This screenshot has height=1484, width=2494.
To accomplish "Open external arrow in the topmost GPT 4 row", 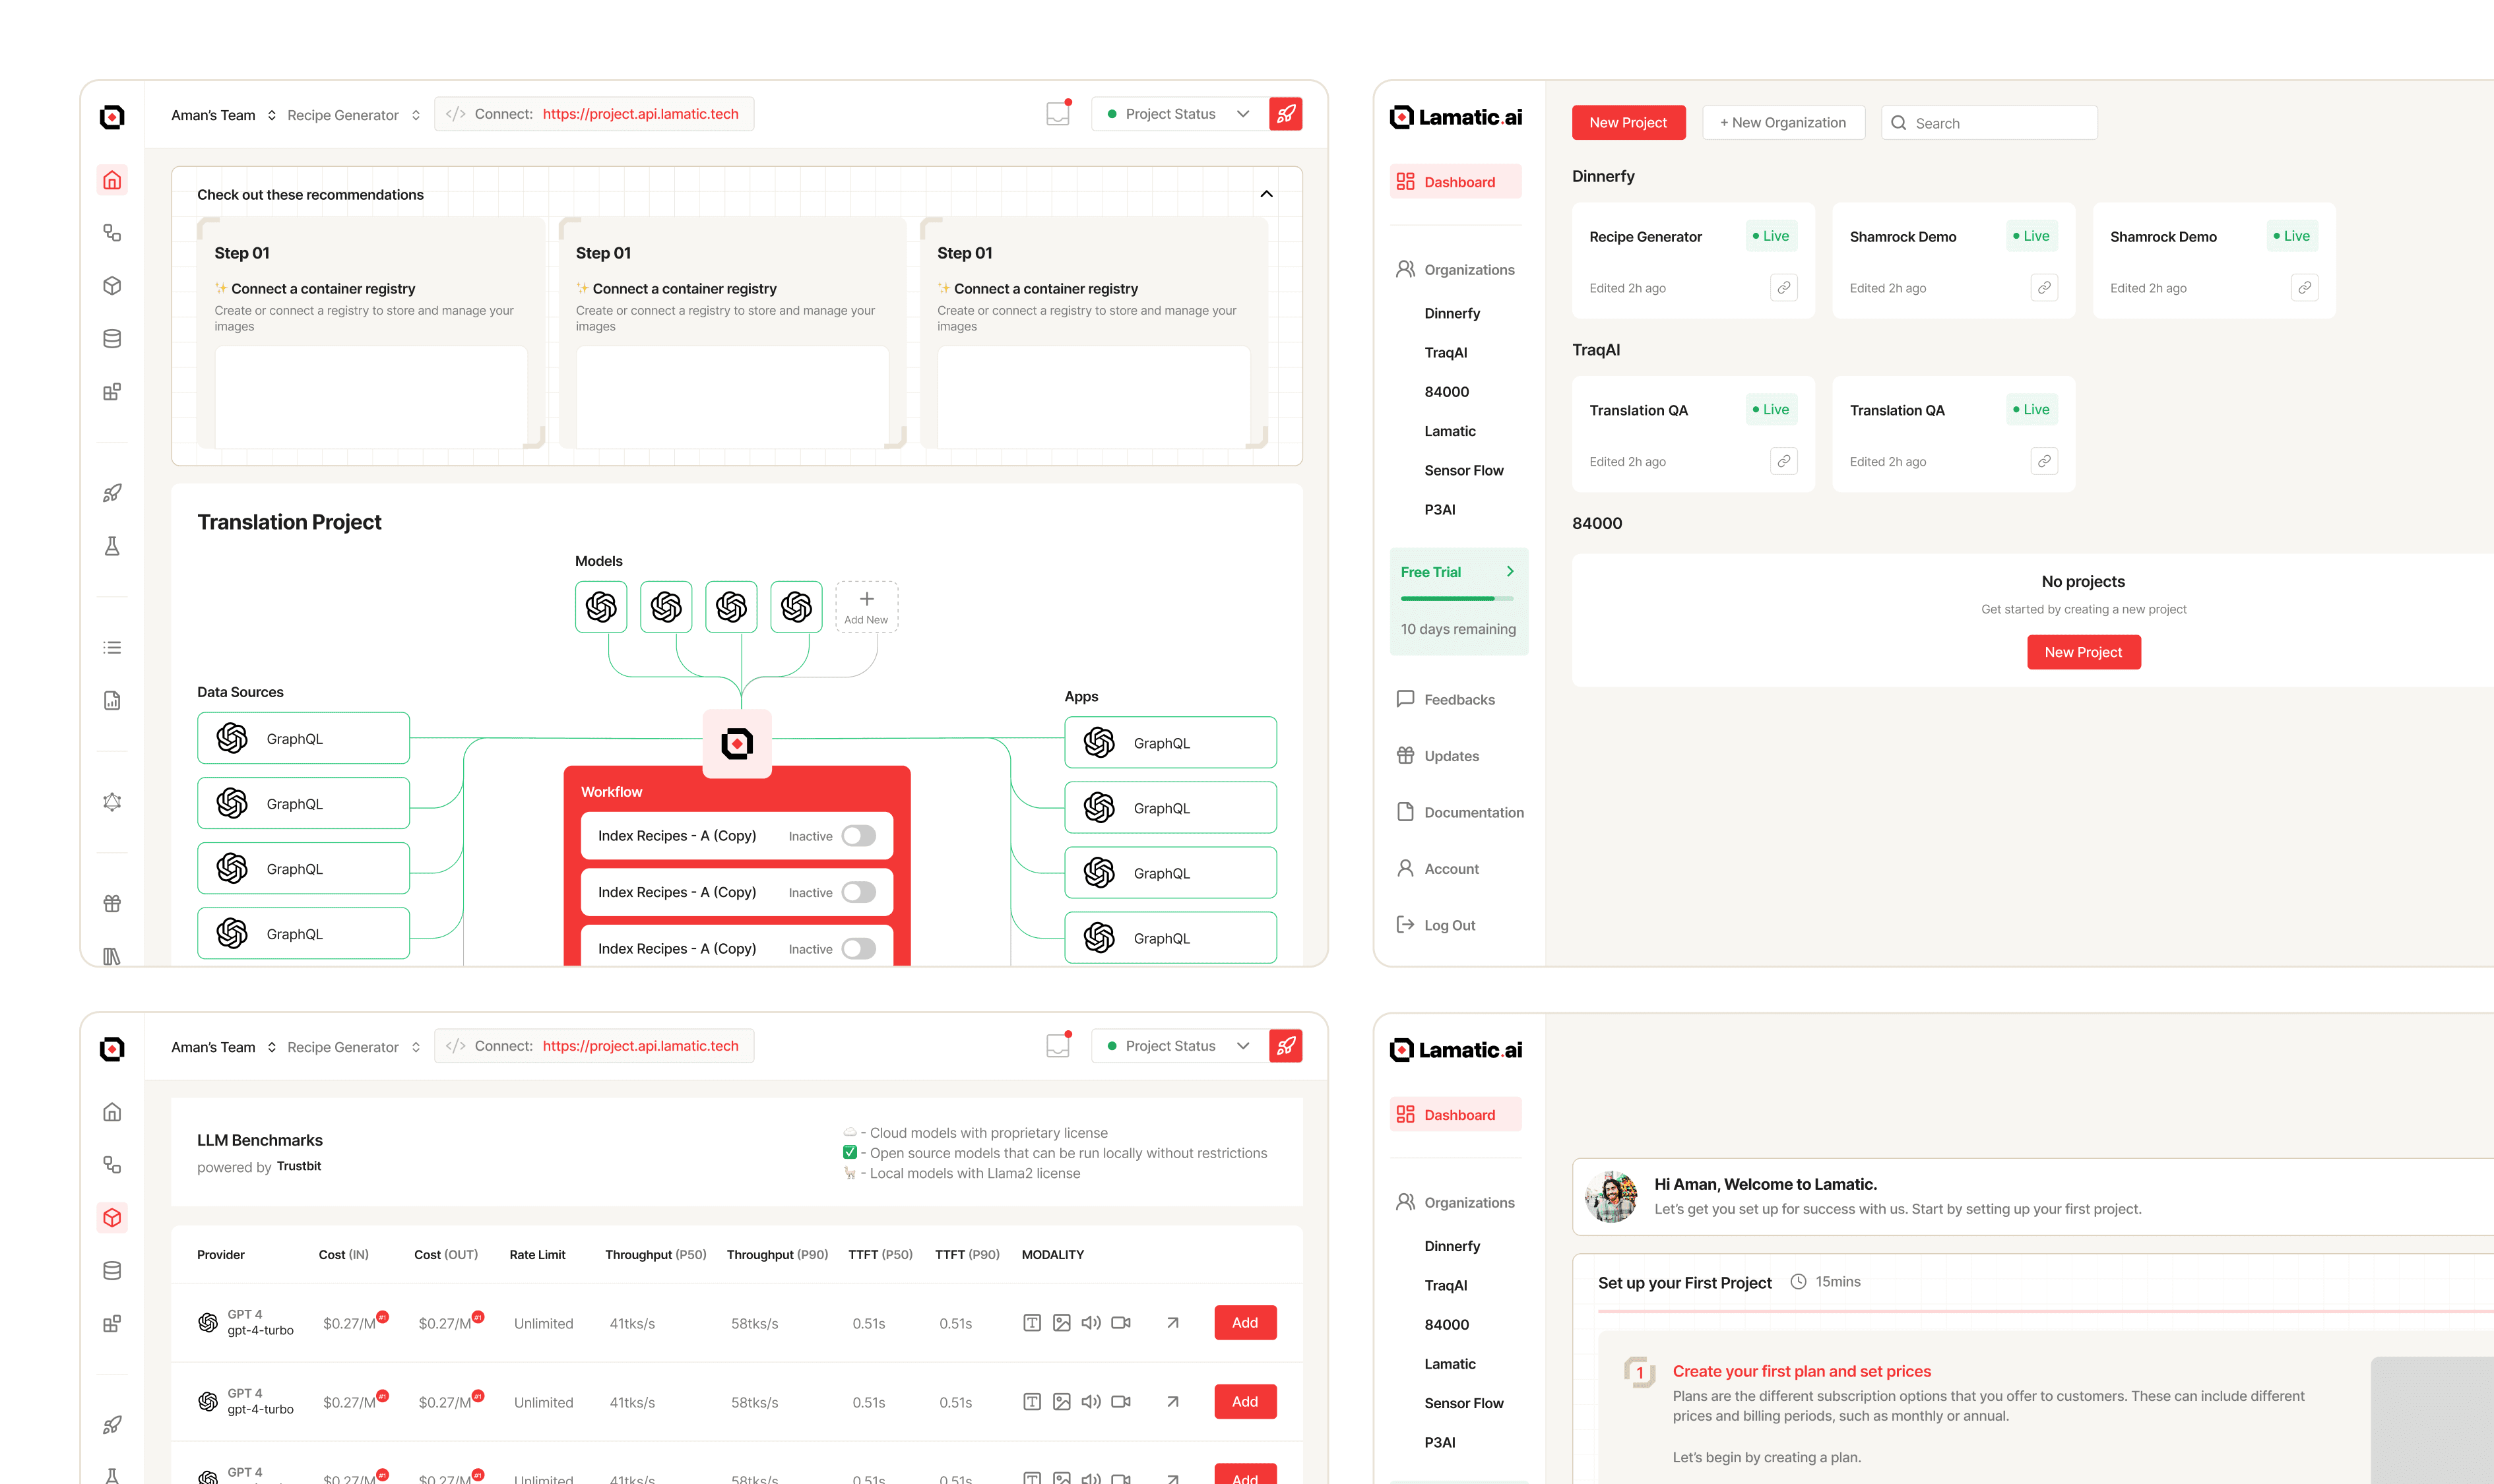I will (1172, 1323).
